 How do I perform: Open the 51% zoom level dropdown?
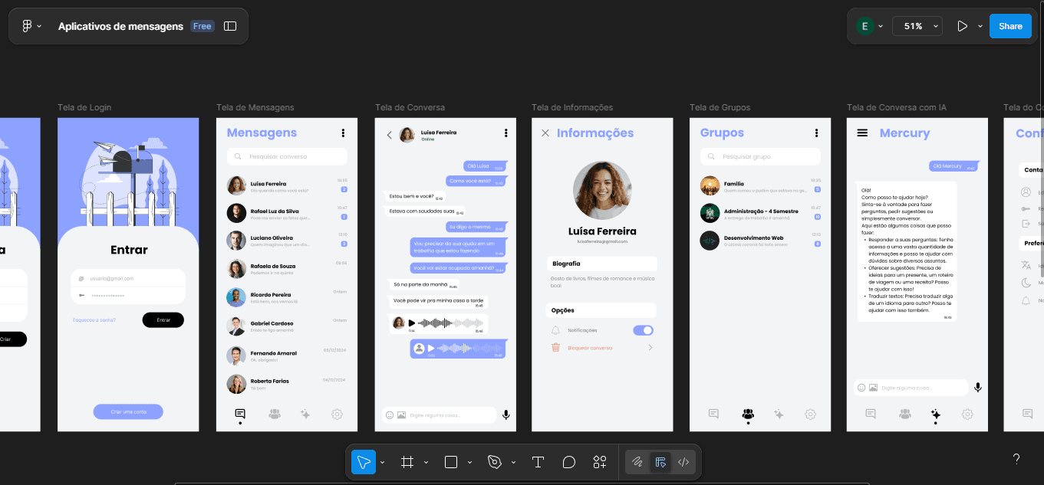(x=920, y=26)
